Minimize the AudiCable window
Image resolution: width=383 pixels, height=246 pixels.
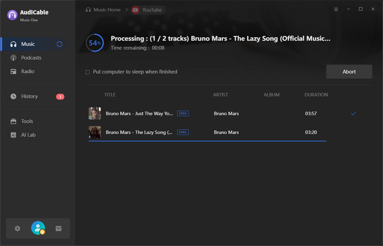click(x=349, y=9)
